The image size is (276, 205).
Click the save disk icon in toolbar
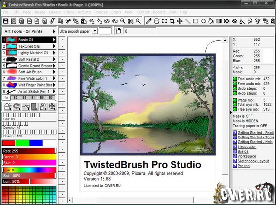click(x=6, y=21)
